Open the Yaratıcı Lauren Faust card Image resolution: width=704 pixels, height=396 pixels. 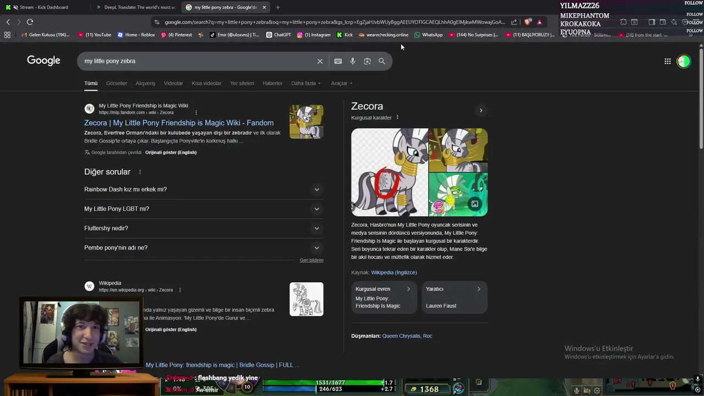point(454,297)
